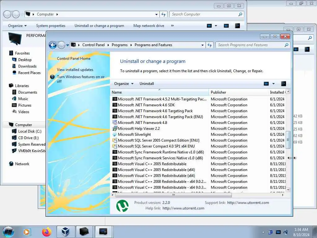This screenshot has height=238, width=317.
Task: Open Music library in sidebar
Action: click(x=23, y=99)
